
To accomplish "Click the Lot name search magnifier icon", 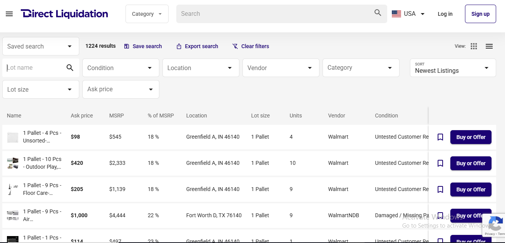I will pos(70,68).
